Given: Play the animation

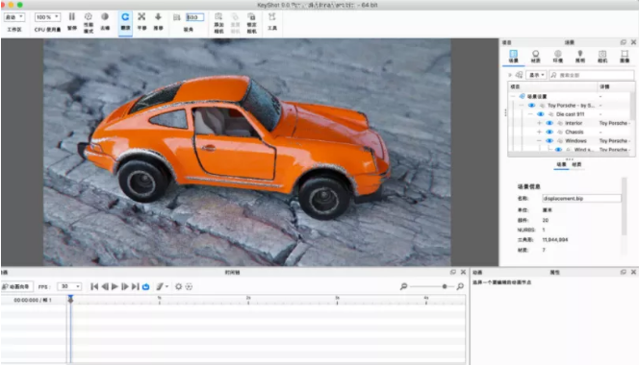Looking at the screenshot, I should point(115,286).
